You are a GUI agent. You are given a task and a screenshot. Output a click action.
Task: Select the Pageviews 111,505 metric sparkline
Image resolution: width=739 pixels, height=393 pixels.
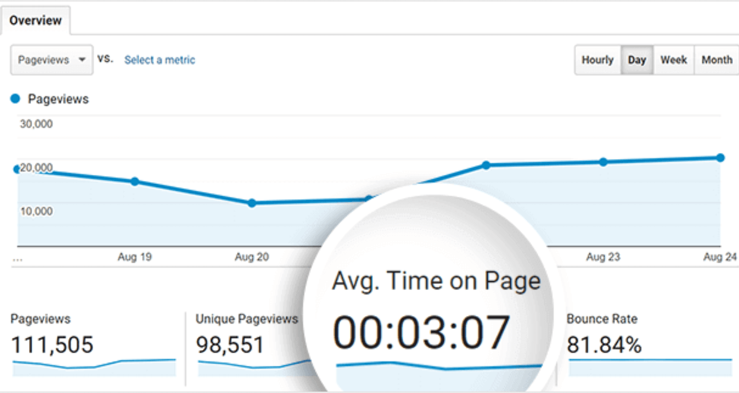tap(94, 367)
